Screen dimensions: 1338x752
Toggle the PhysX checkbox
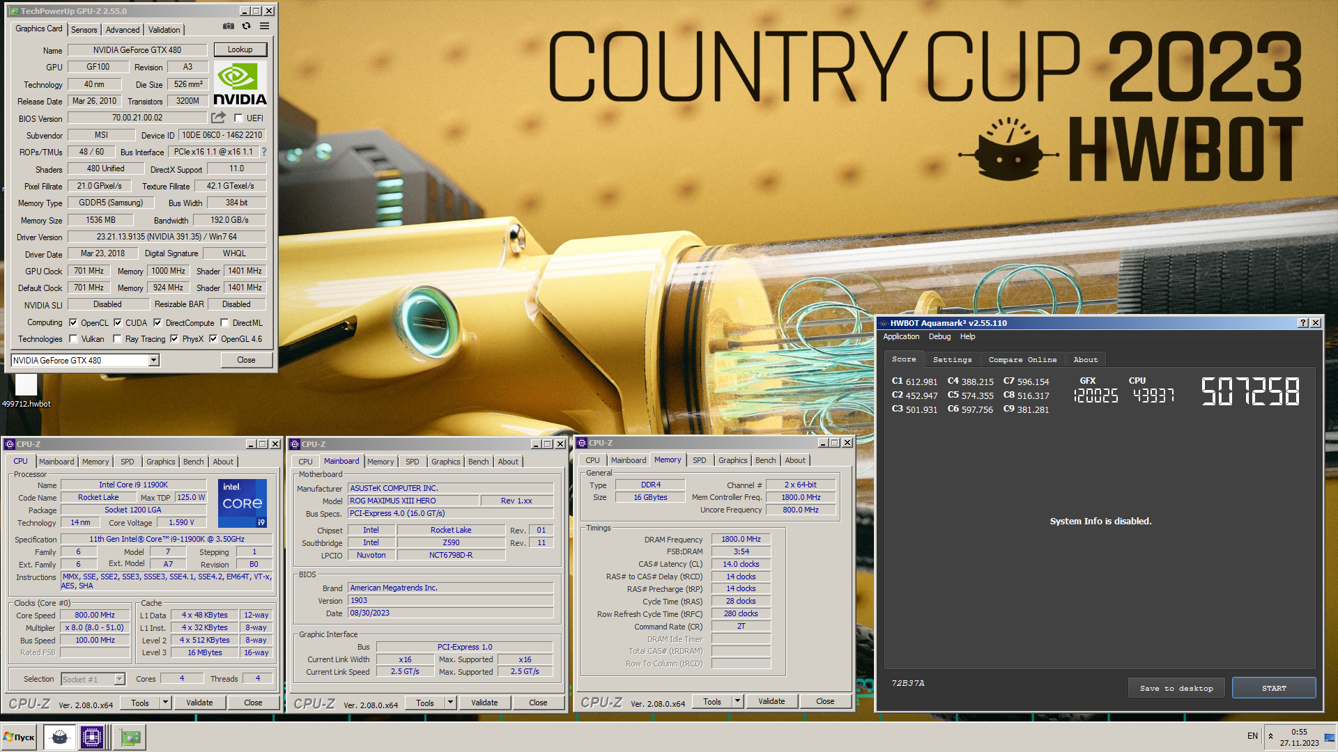174,339
